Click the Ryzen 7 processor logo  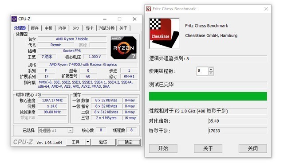point(123,48)
